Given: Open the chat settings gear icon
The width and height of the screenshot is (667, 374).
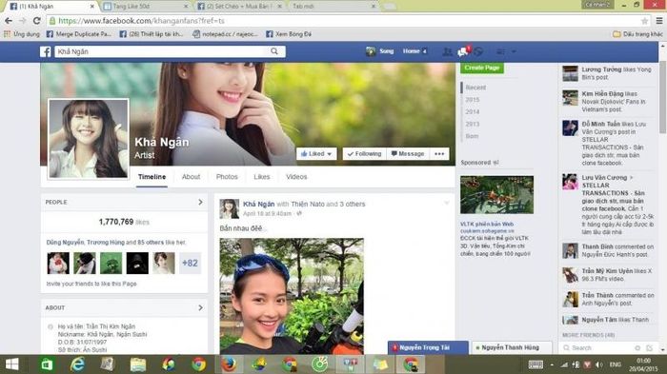Looking at the screenshot, I should [x=637, y=347].
